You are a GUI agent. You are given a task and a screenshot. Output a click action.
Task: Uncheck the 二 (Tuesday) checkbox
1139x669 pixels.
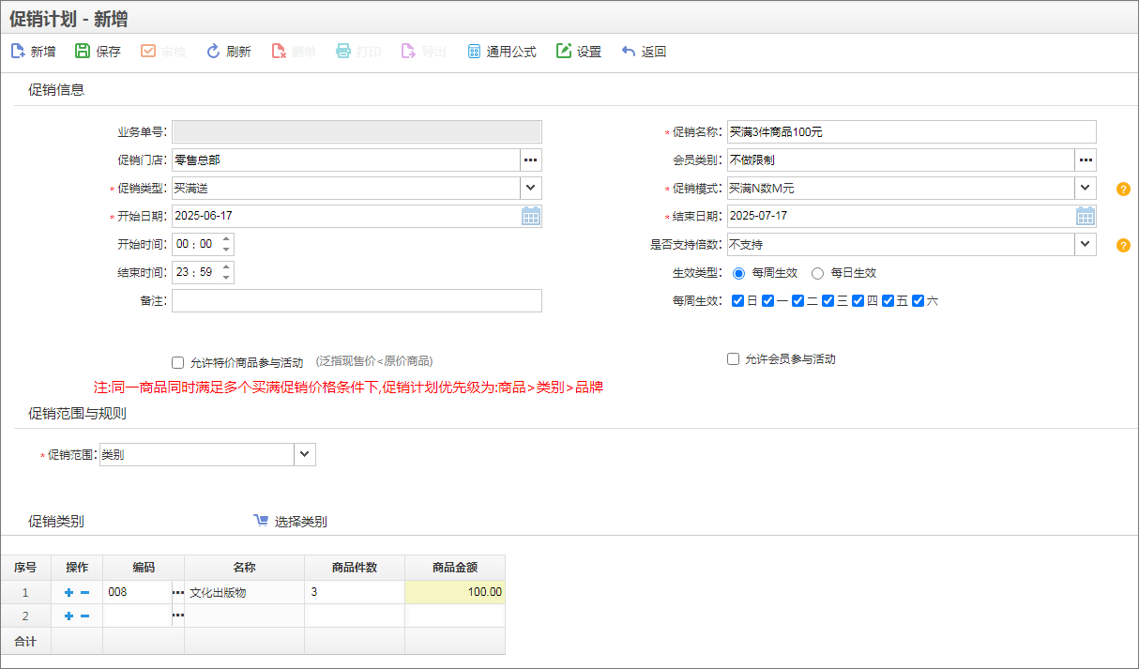tap(797, 301)
